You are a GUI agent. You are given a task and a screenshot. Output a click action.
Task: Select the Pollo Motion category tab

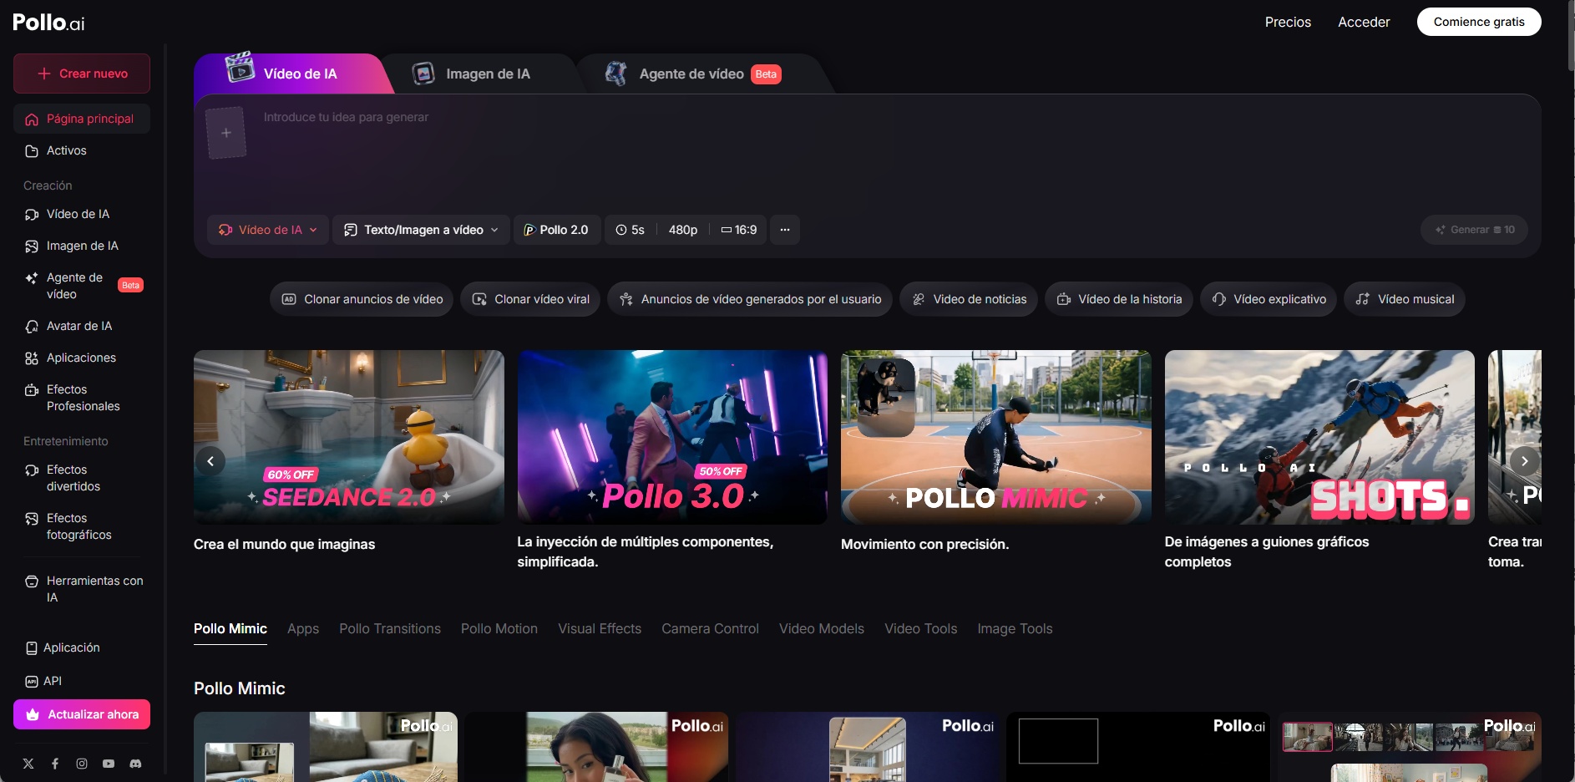(x=499, y=629)
